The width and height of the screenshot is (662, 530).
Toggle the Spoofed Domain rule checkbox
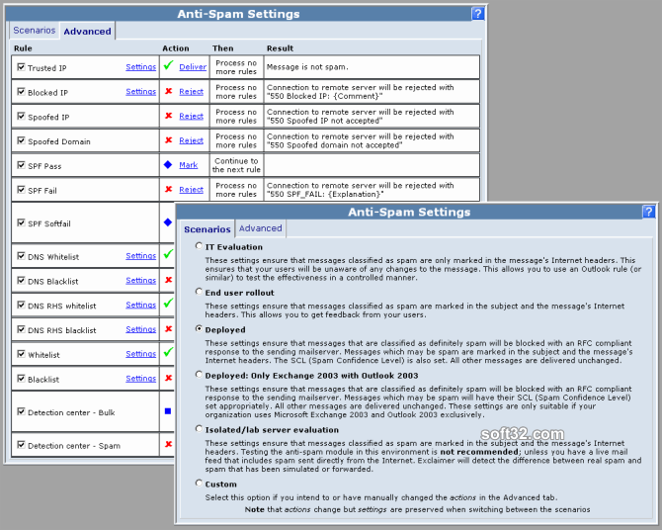(x=21, y=140)
